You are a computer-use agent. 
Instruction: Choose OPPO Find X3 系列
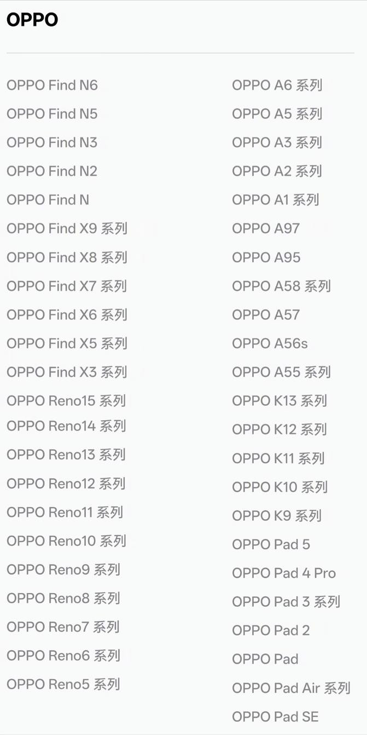[x=67, y=372]
